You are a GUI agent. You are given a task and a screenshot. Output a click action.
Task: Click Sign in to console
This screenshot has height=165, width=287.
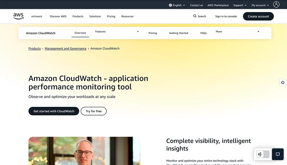(226, 16)
